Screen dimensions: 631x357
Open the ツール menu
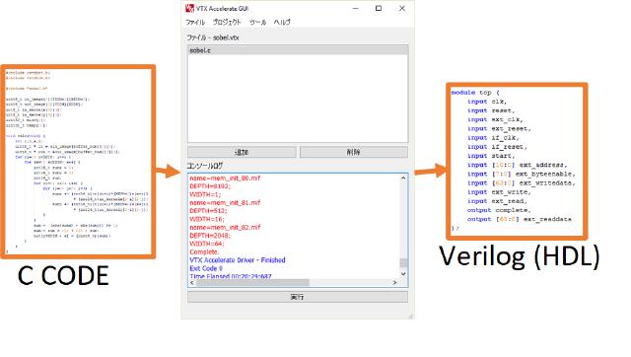point(257,22)
